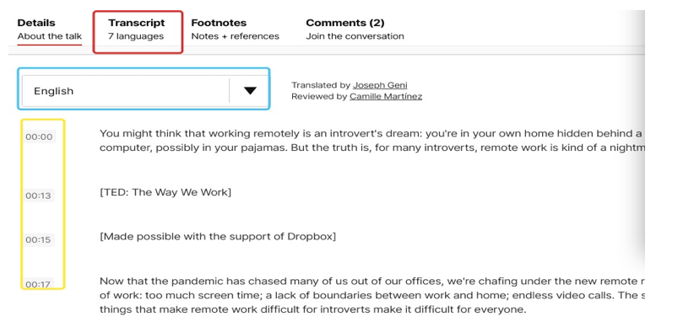Click the '[TED: The Way We Work]' transcript line

[165, 192]
